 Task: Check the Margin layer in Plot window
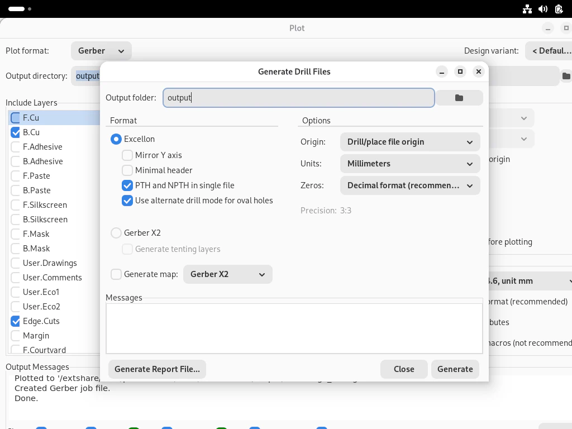point(15,336)
